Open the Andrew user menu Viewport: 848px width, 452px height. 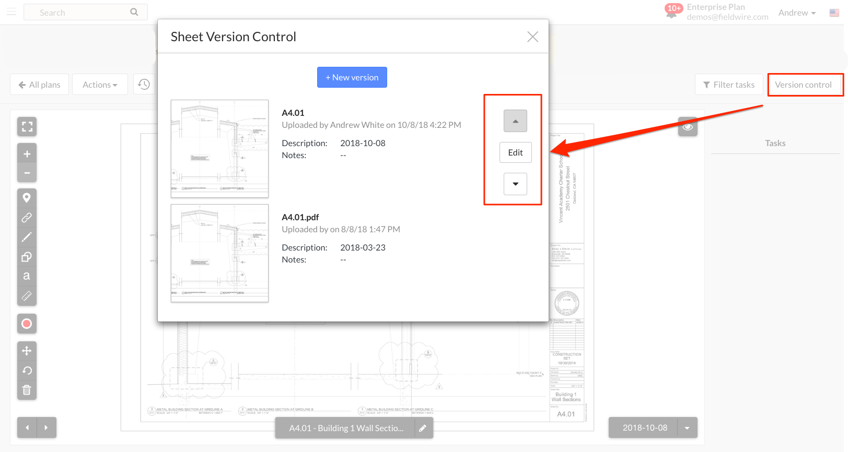click(797, 13)
